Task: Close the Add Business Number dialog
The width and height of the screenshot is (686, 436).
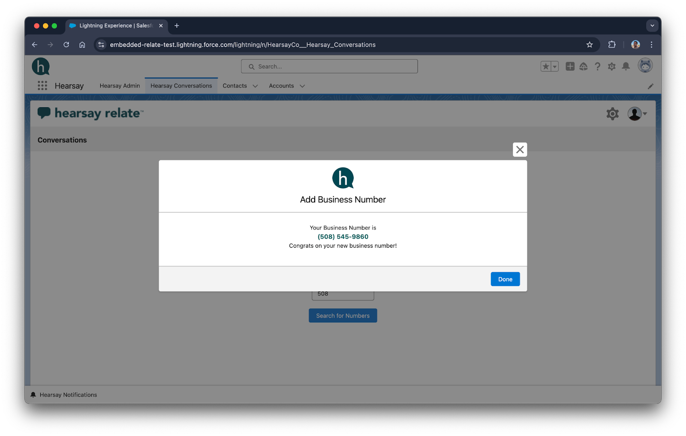Action: pos(520,150)
